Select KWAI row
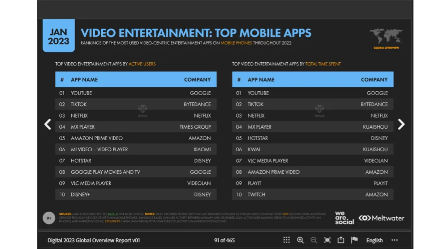 (x=313, y=149)
